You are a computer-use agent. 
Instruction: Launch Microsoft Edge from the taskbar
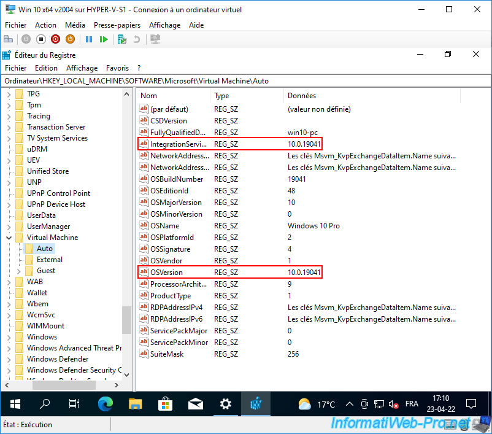tap(105, 404)
